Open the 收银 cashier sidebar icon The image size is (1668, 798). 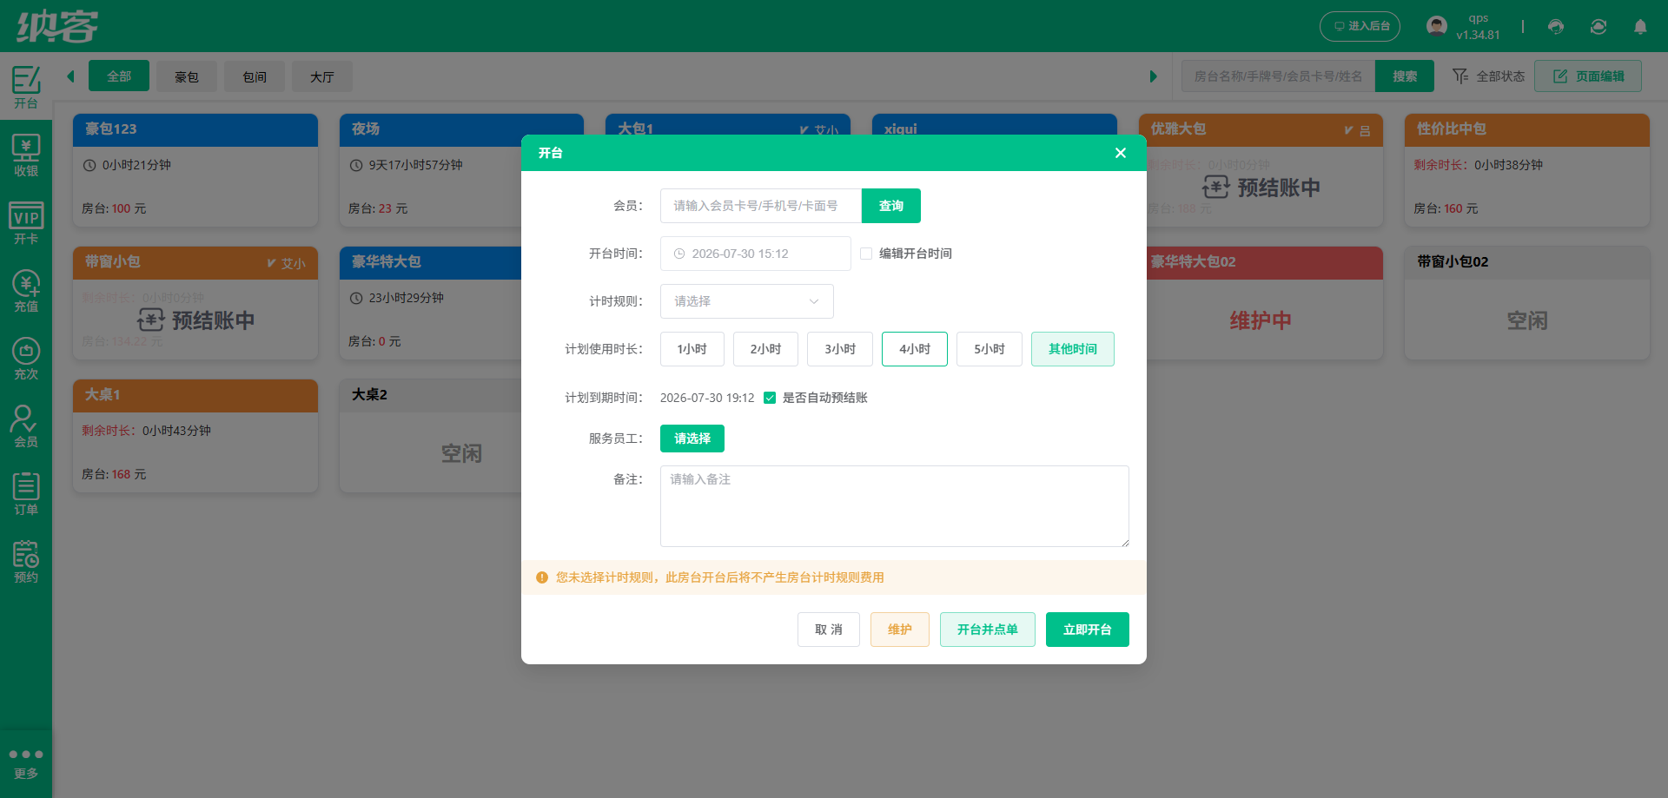26,155
